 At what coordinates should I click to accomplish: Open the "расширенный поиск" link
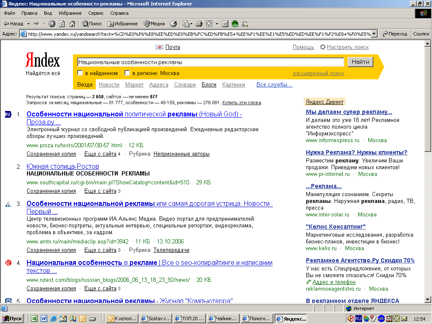click(319, 73)
